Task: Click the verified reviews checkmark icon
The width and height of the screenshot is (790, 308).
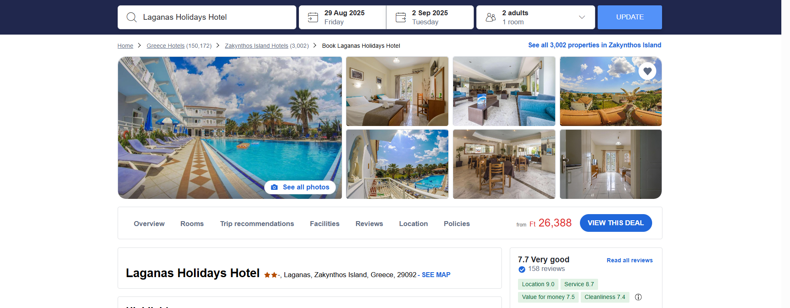Action: (x=522, y=269)
